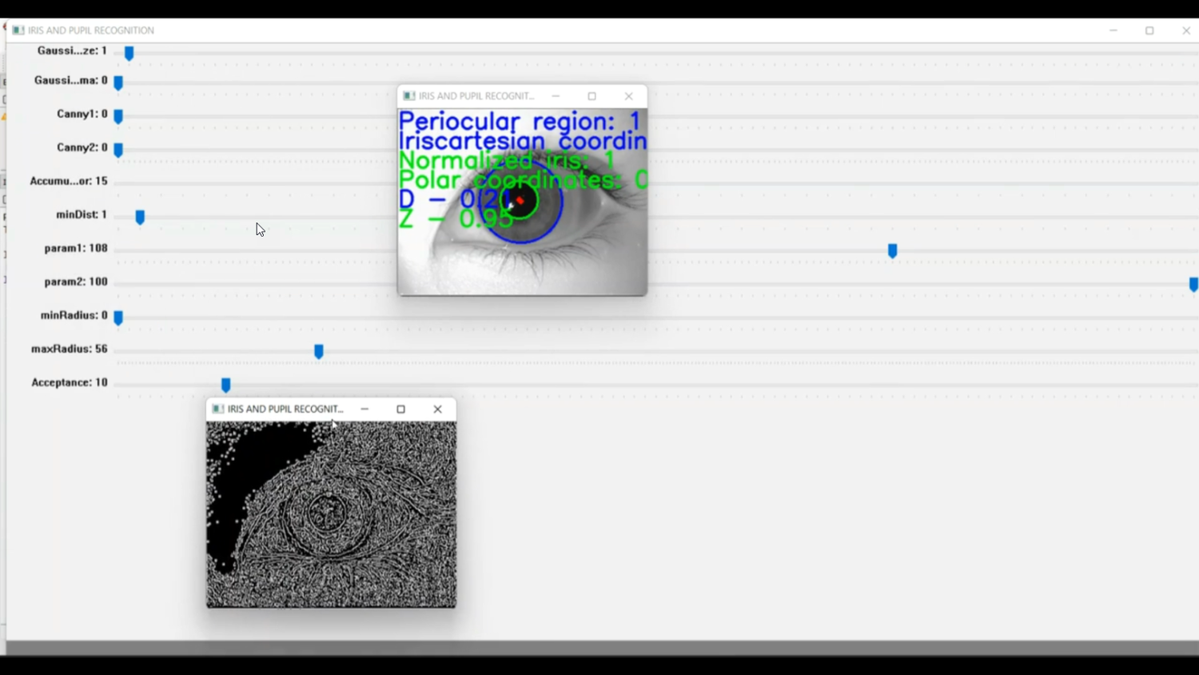
Task: Click the main window title 'IRIS AND PUPIL RECOGNITION'
Action: 91,30
